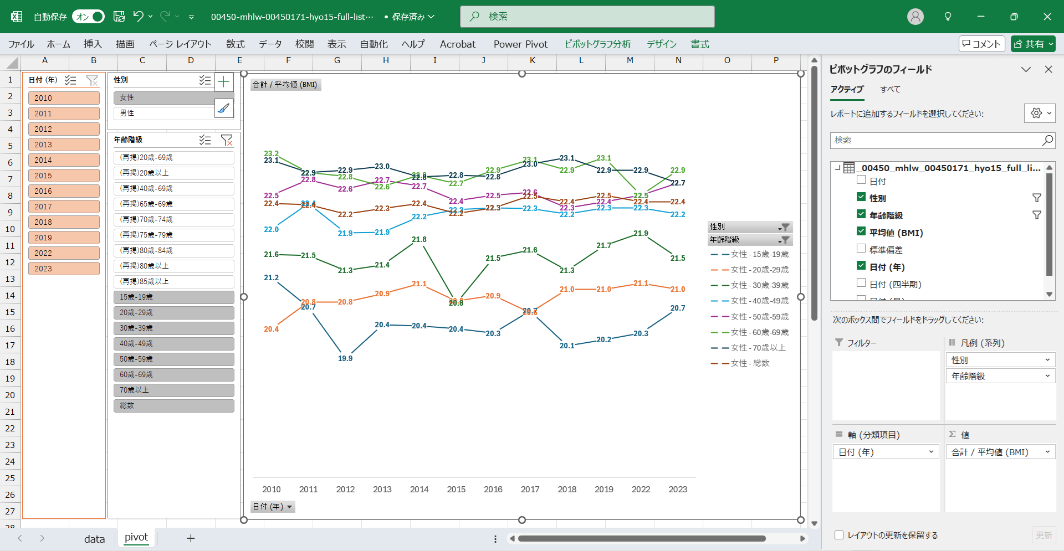
Task: Clear filter on 年齢階級 slicer
Action: 227,140
